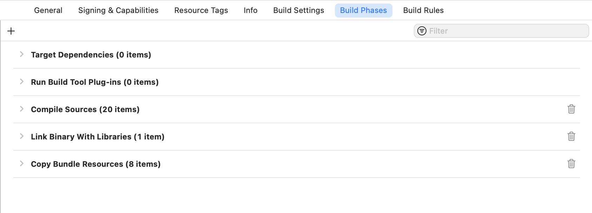Switch to the Build Rules tab
This screenshot has width=592, height=213.
point(423,11)
